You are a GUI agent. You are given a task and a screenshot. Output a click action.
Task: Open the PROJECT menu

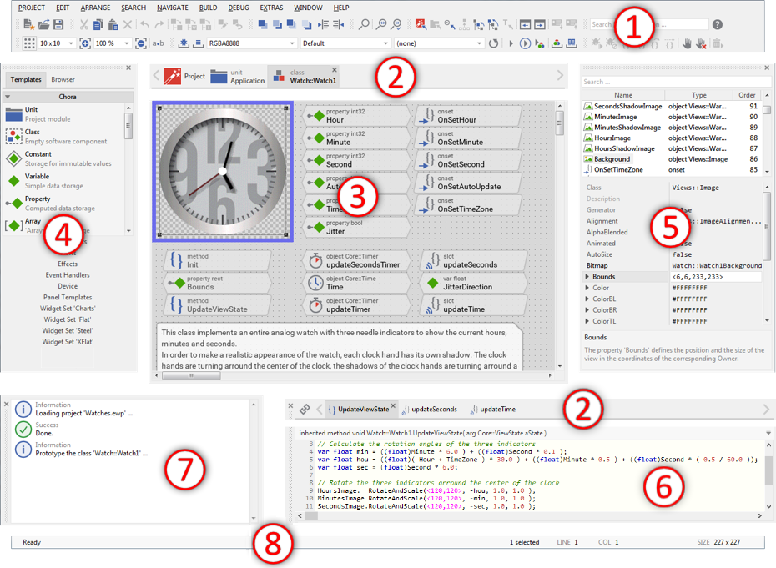31,8
